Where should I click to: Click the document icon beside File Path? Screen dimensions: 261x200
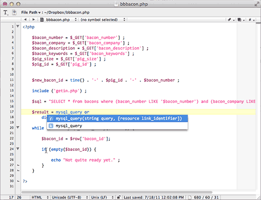pos(14,13)
